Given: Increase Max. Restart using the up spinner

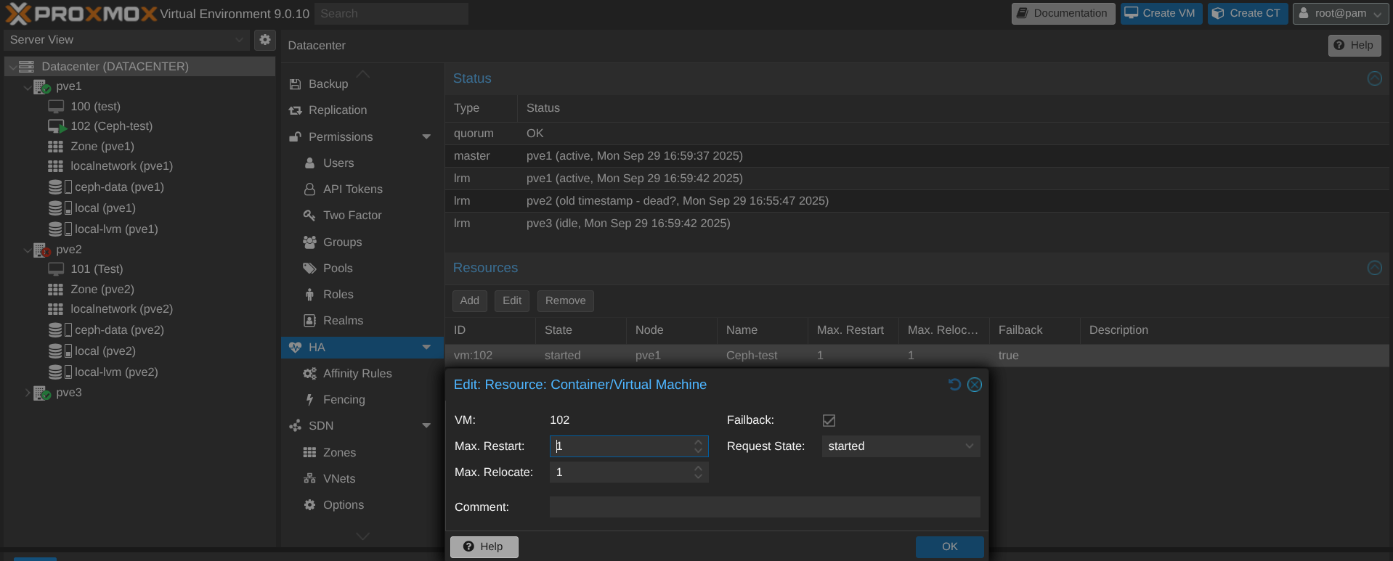Looking at the screenshot, I should pyautogui.click(x=698, y=441).
